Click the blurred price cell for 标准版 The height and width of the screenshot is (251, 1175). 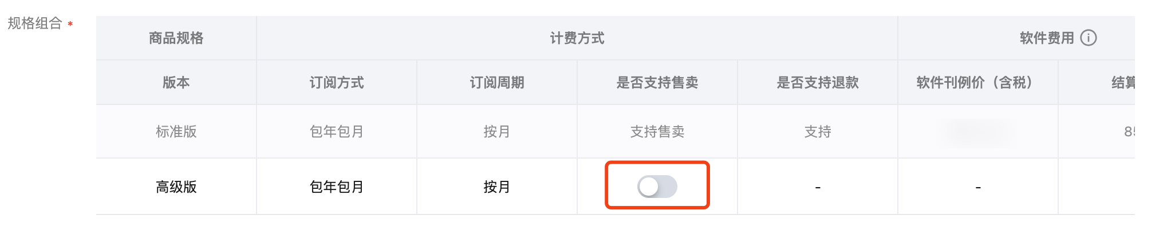click(977, 133)
